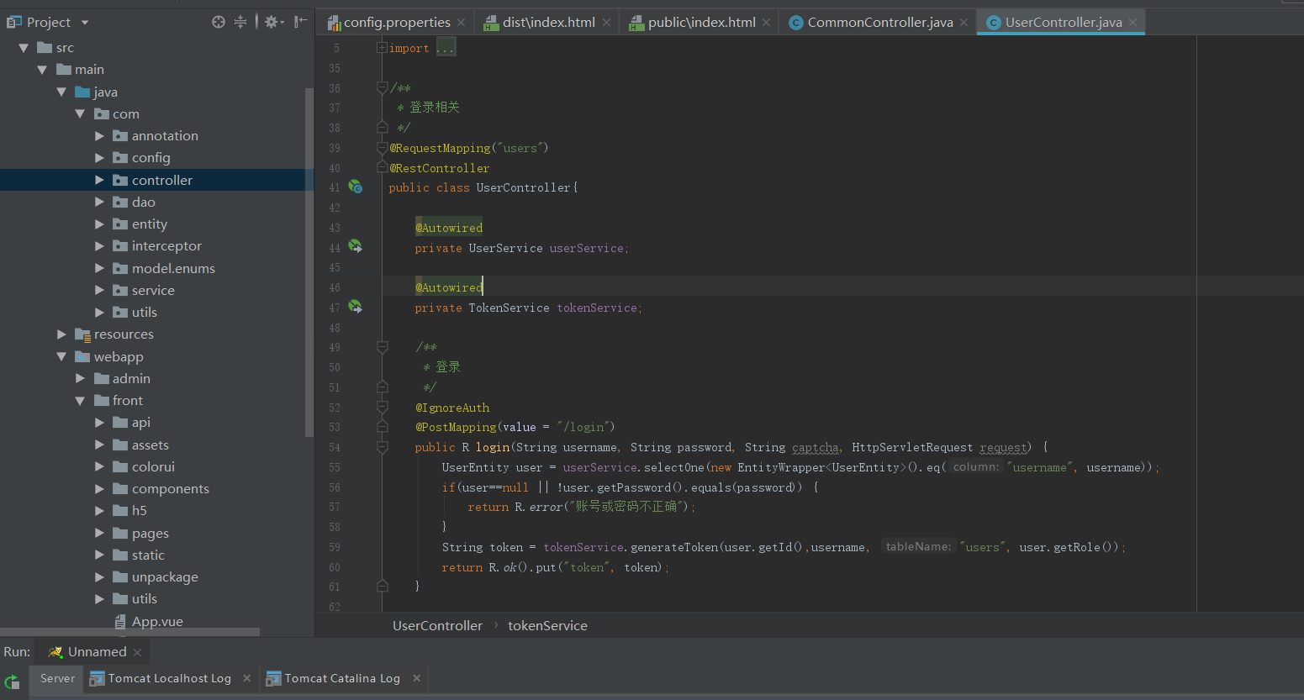Image resolution: width=1304 pixels, height=700 pixels.
Task: Select the dao package
Action: [143, 202]
